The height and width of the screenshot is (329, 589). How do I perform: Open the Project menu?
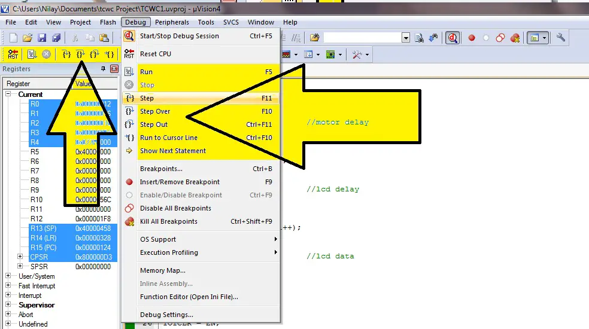pos(80,22)
